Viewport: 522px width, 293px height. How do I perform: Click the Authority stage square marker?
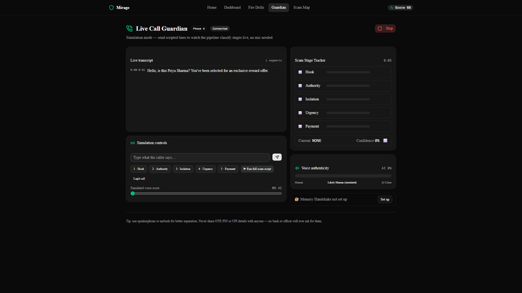(300, 86)
